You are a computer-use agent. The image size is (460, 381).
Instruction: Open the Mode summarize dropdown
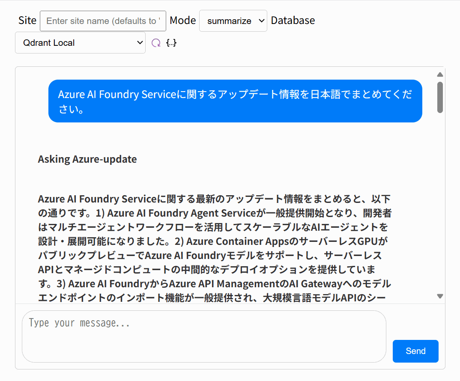(233, 21)
